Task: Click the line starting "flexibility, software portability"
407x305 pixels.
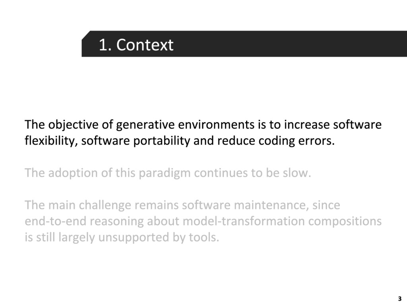Action: click(180, 141)
